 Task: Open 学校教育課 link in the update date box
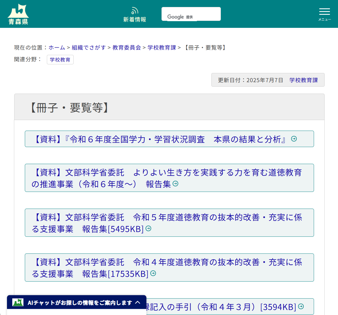(304, 80)
